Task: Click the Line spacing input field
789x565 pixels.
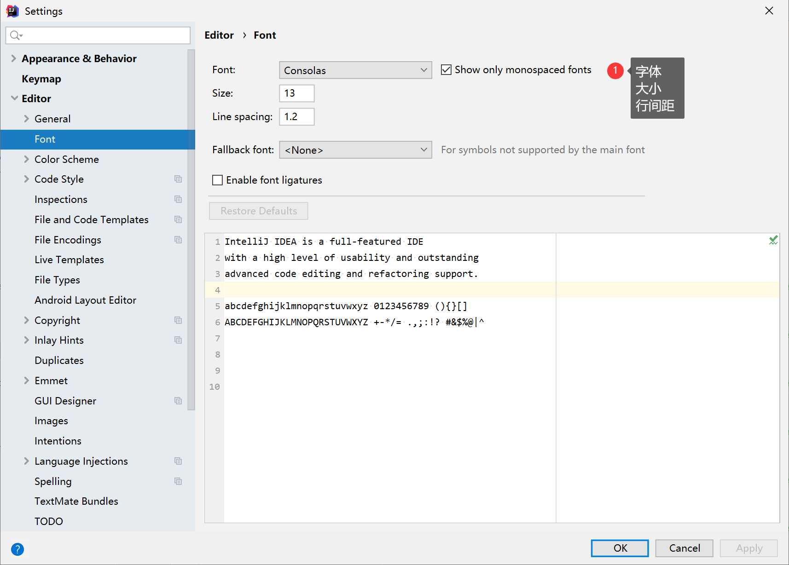Action: [297, 116]
